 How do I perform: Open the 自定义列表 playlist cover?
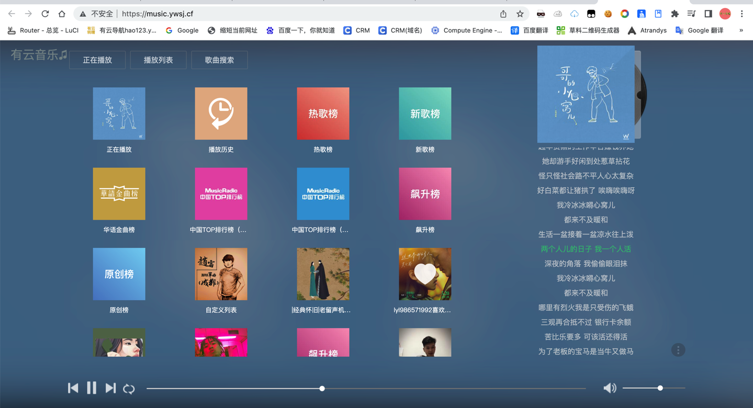(x=221, y=274)
